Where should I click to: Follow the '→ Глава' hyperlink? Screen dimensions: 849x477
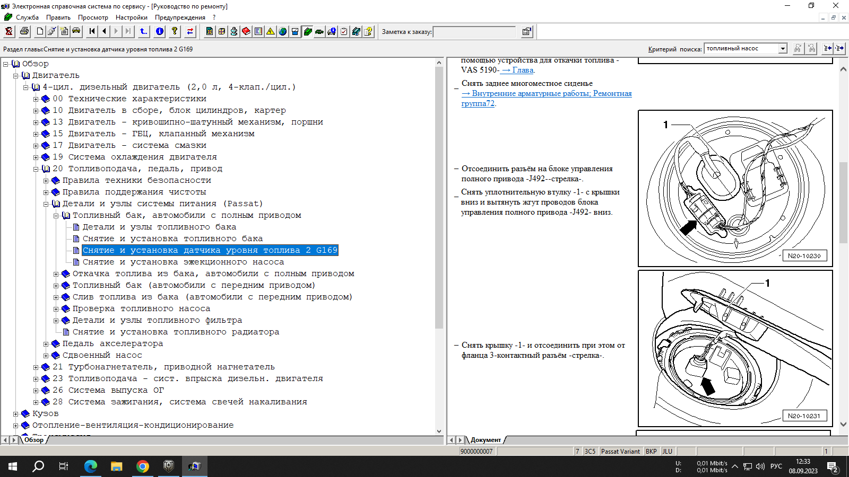[517, 70]
